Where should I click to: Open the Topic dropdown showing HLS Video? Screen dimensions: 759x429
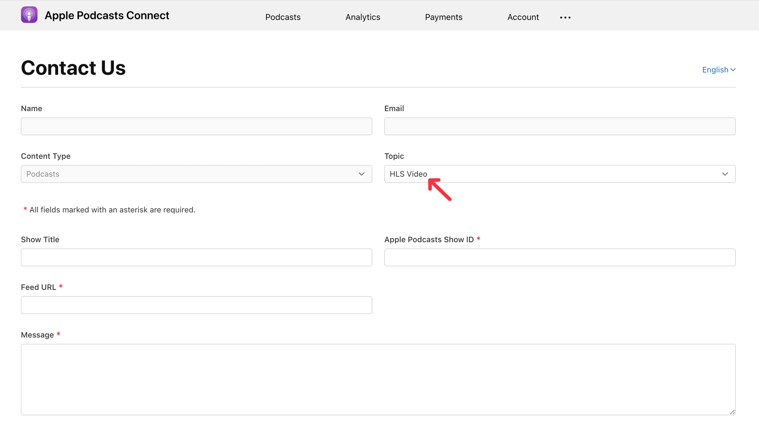click(560, 174)
